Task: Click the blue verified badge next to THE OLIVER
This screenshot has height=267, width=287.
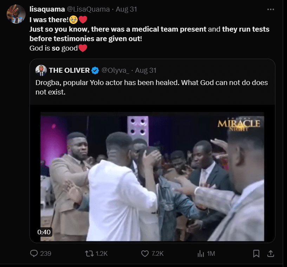Action: pos(95,71)
